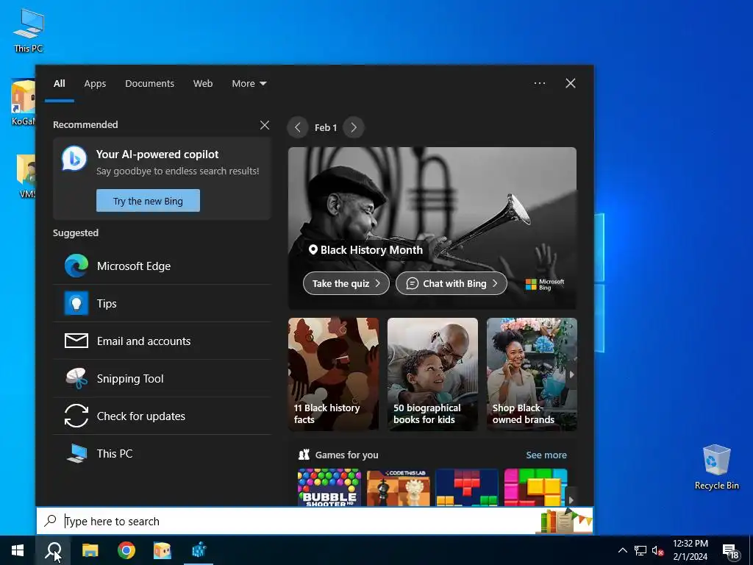Click the Feb 1 date label
Viewport: 753px width, 565px height.
pyautogui.click(x=326, y=128)
